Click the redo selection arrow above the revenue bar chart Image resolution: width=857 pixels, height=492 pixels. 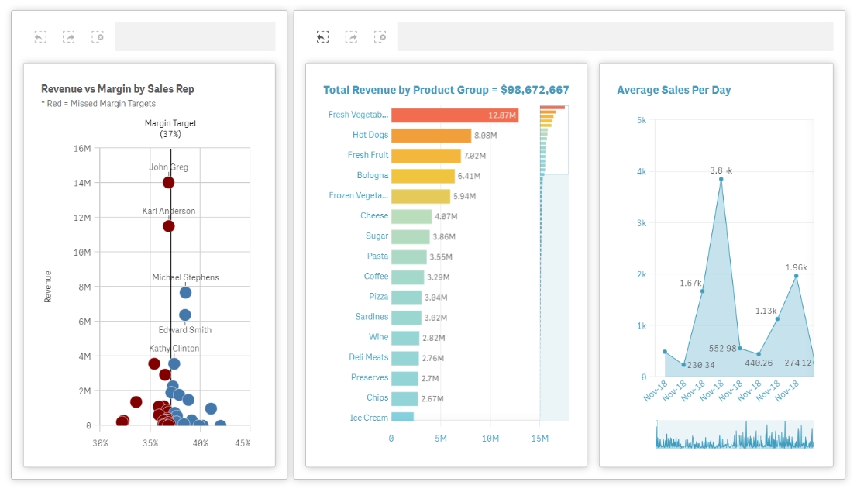tap(352, 36)
